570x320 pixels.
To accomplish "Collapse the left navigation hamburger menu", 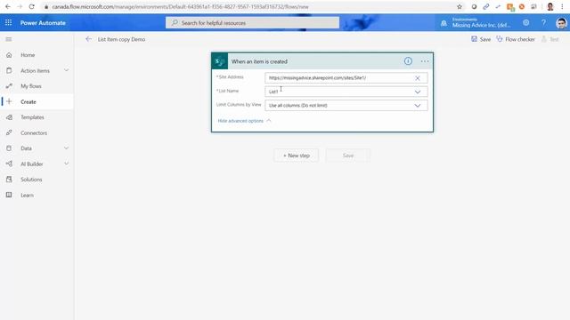I will (9, 39).
